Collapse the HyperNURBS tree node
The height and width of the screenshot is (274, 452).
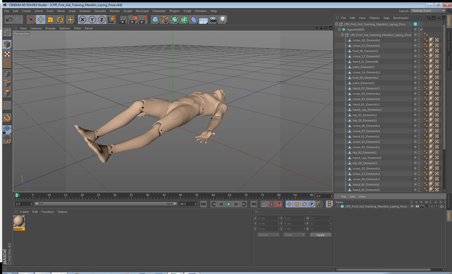(339, 29)
